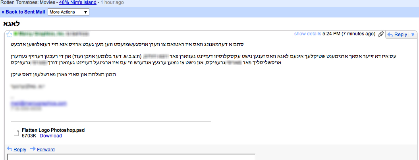This screenshot has height=160, width=419.
Task: Go back to Sent Mail
Action: click(23, 12)
